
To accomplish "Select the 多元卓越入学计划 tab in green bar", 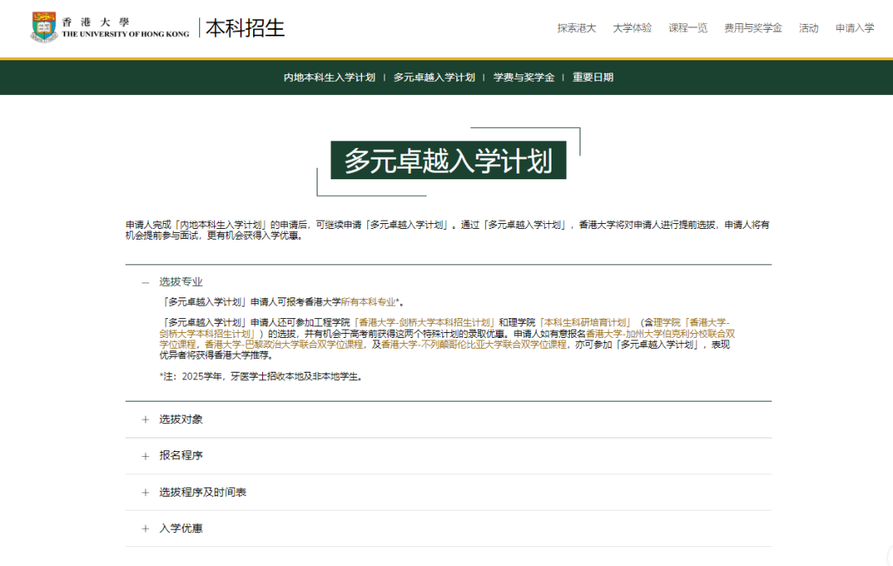I will pos(434,78).
